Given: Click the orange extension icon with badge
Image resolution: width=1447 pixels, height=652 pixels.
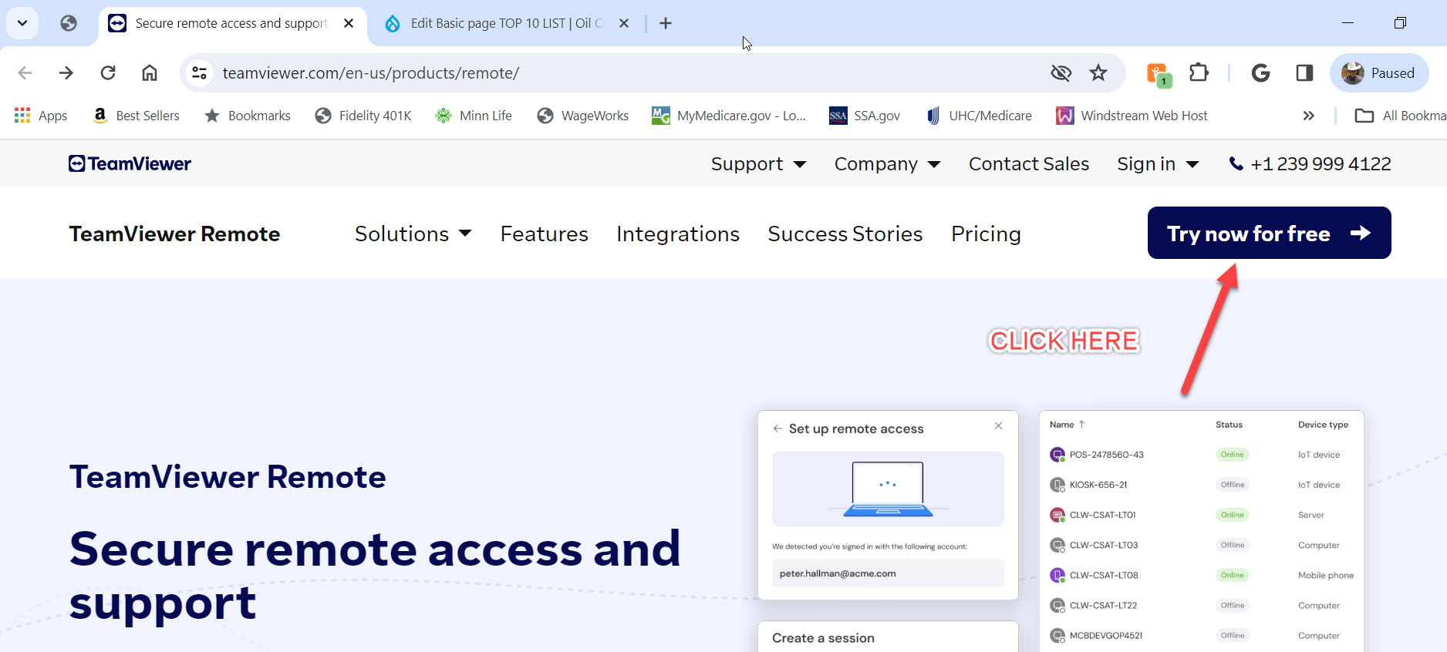Looking at the screenshot, I should click(1159, 75).
